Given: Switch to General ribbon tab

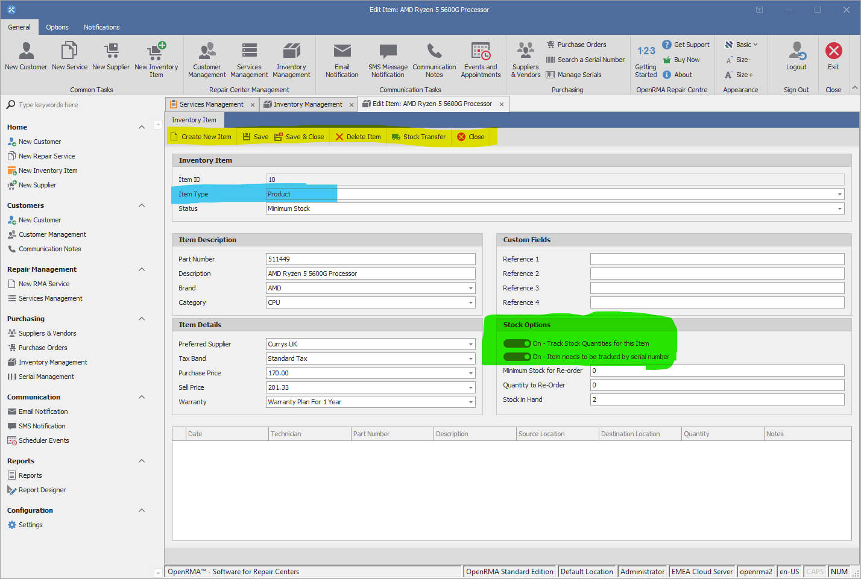Looking at the screenshot, I should click(x=19, y=27).
